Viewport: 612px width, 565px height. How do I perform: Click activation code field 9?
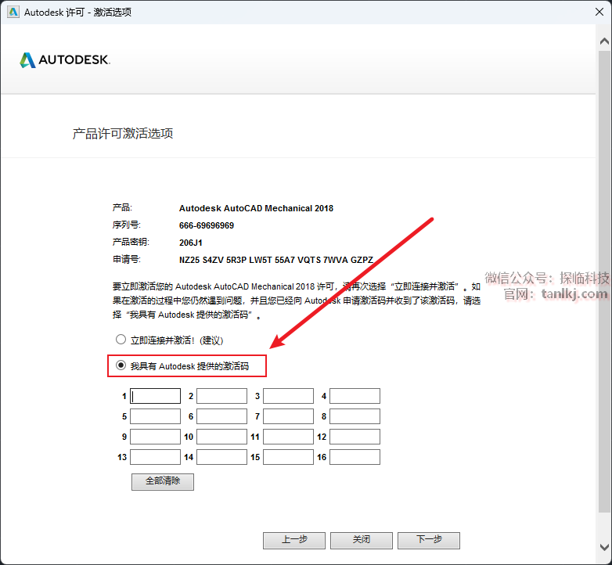(155, 437)
